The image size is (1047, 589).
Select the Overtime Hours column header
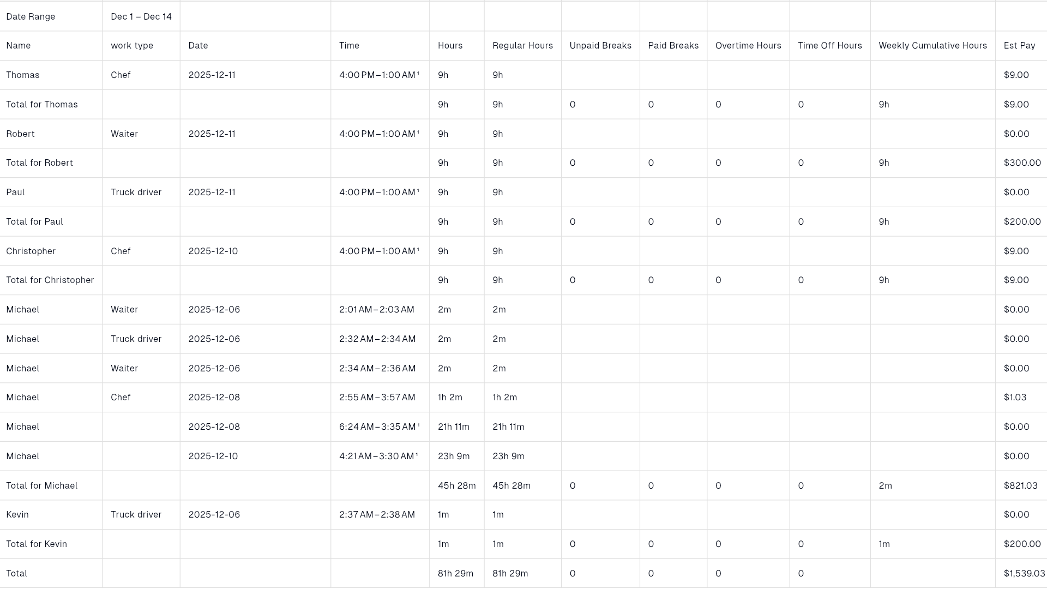[748, 46]
